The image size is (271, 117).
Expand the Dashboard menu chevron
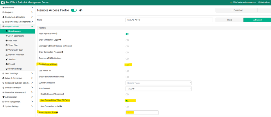coord(32,7)
